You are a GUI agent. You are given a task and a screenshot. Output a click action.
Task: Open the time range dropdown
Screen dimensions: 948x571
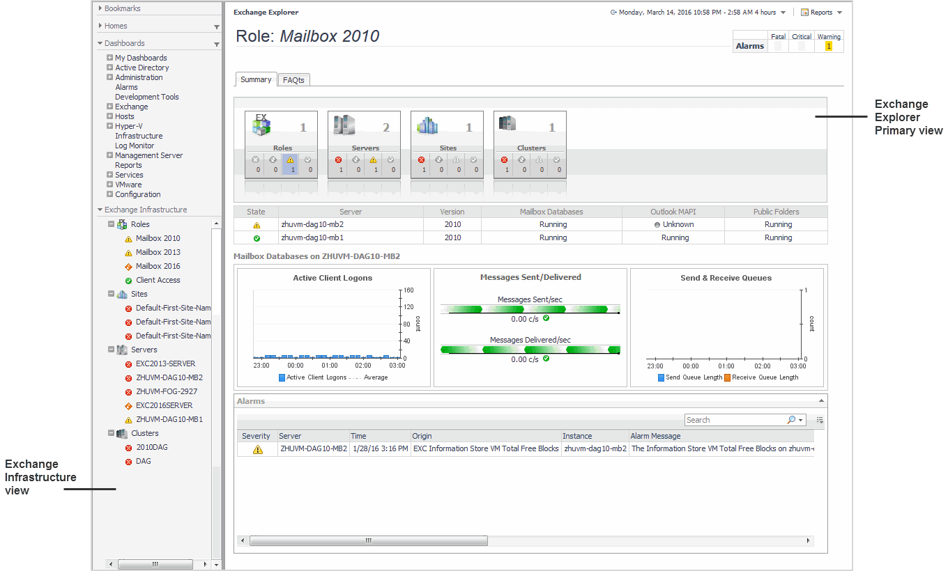pos(783,13)
